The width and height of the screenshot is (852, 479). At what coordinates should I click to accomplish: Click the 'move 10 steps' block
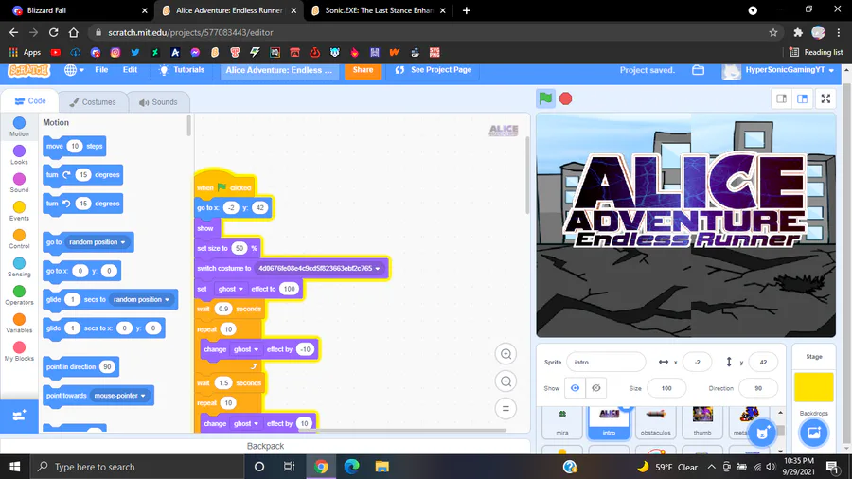click(x=74, y=146)
